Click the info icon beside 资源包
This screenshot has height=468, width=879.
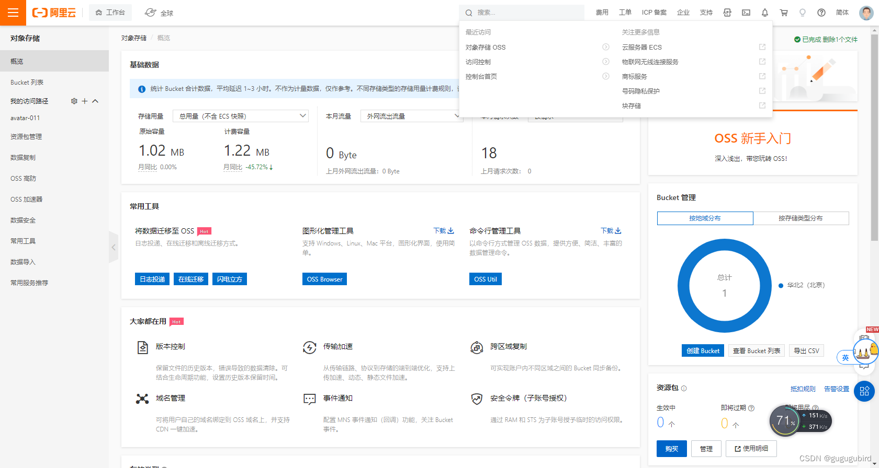684,388
